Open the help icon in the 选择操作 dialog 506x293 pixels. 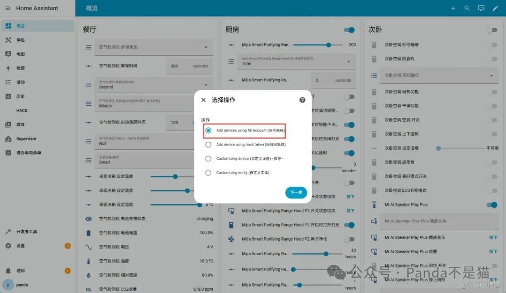point(302,100)
